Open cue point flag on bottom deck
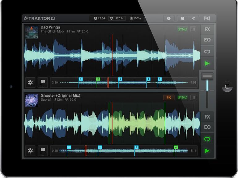 (43, 151)
